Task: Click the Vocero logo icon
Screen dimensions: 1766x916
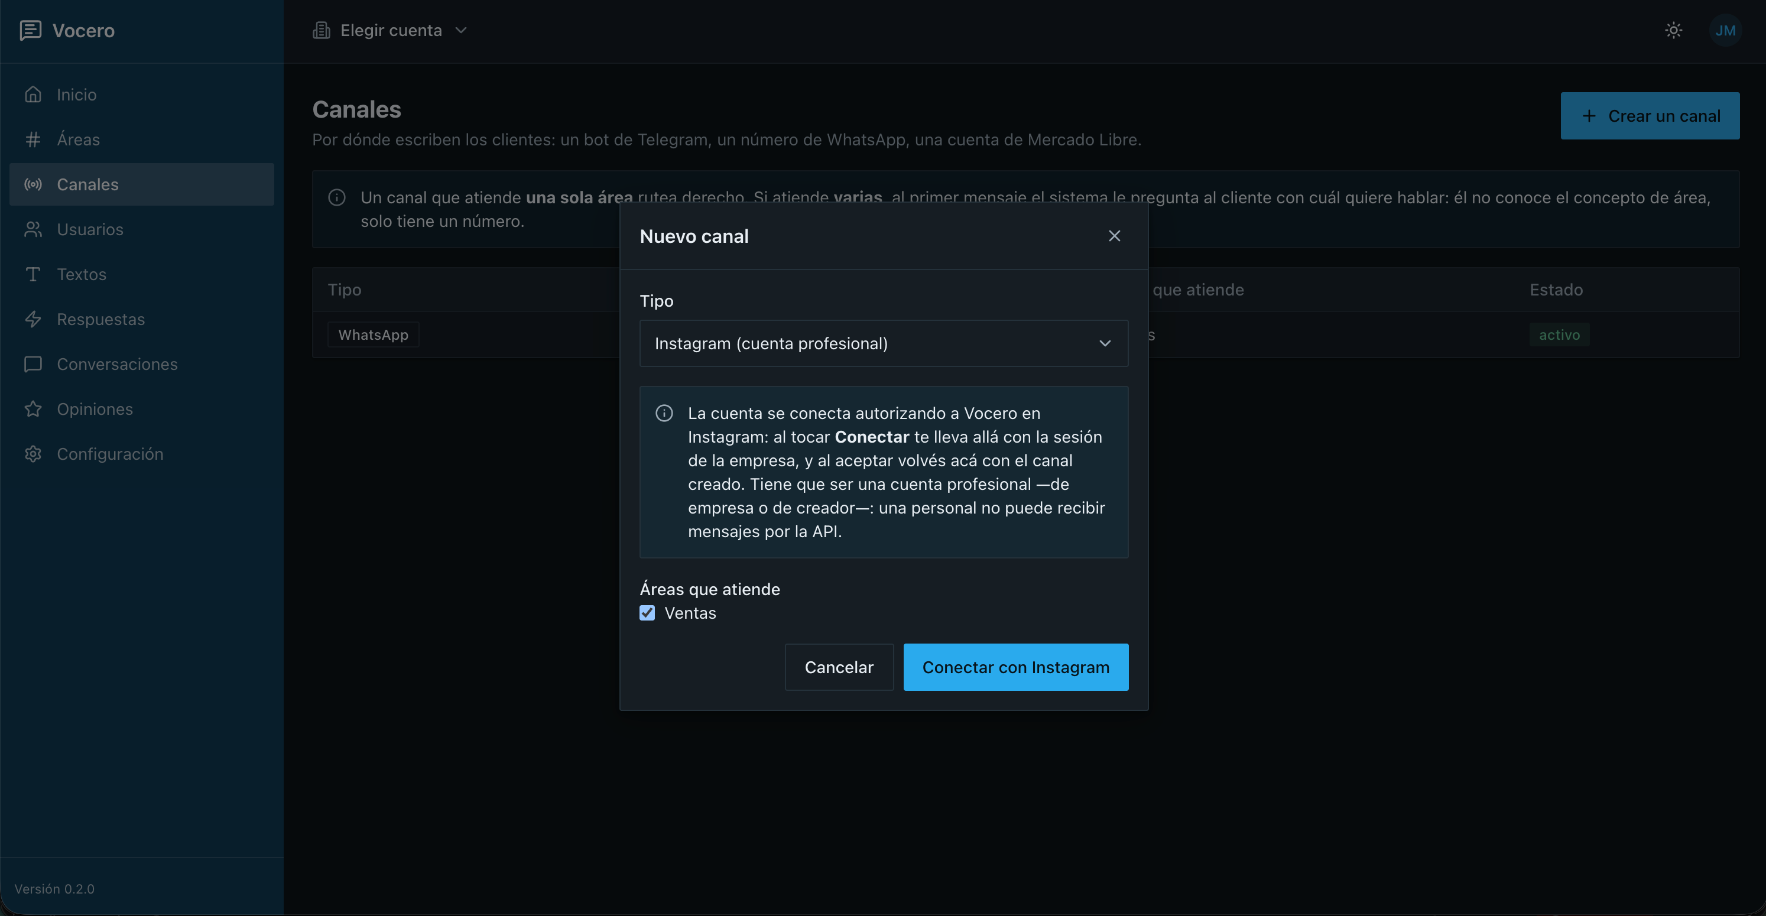Action: [x=30, y=30]
